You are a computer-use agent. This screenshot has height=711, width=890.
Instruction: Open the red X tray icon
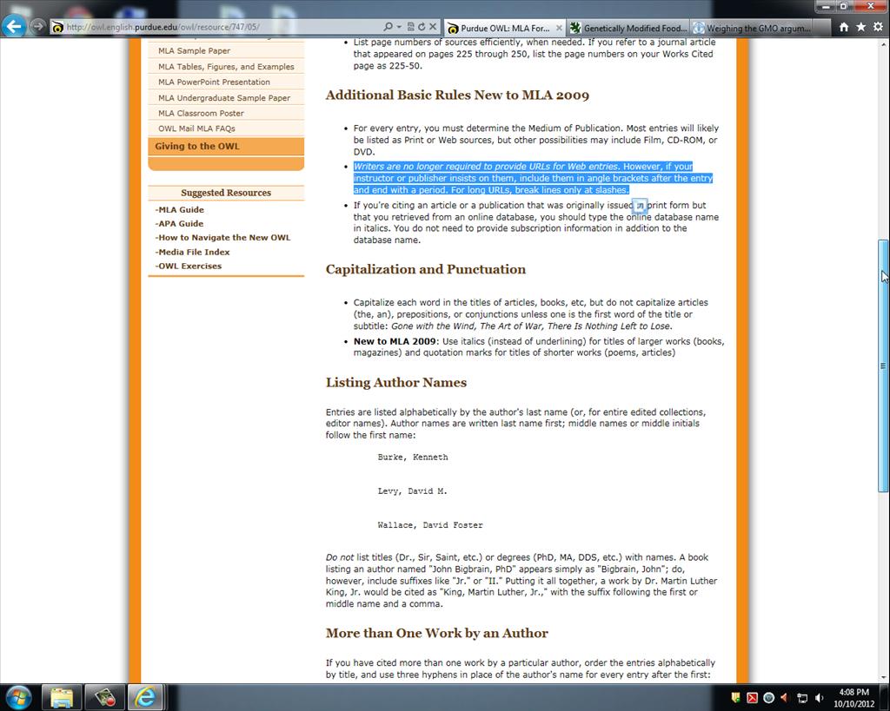click(752, 698)
